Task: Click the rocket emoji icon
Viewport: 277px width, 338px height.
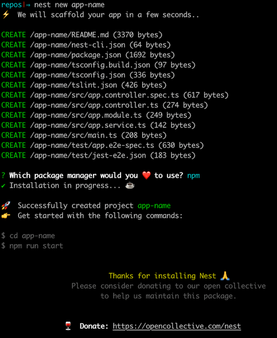Action: pos(6,205)
